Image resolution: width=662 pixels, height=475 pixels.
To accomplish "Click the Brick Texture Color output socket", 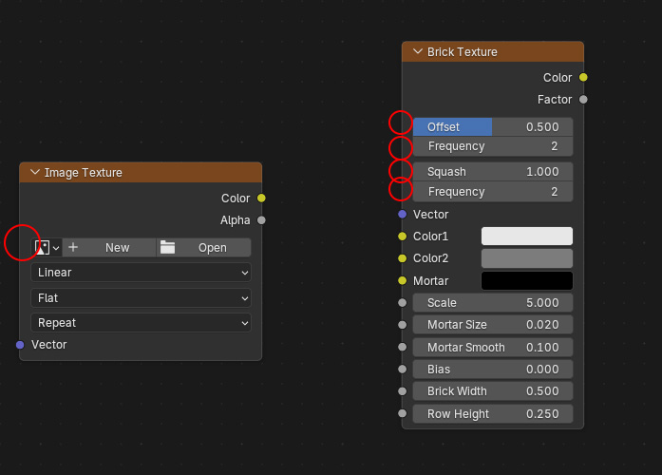I will 583,77.
